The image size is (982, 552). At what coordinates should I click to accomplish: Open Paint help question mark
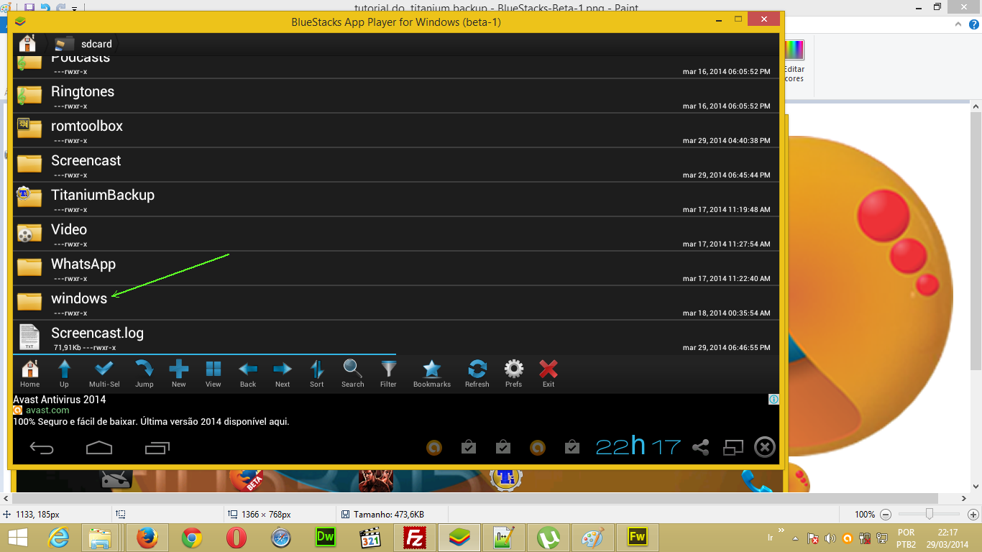point(973,24)
